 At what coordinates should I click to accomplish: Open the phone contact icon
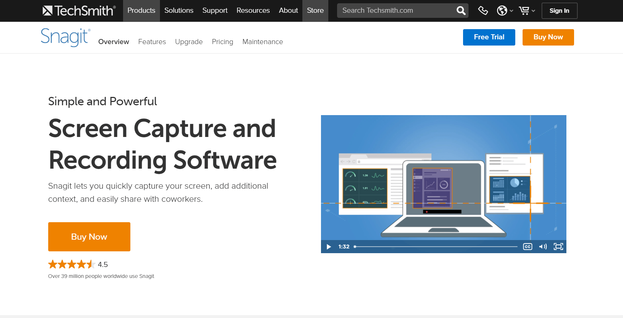[483, 11]
